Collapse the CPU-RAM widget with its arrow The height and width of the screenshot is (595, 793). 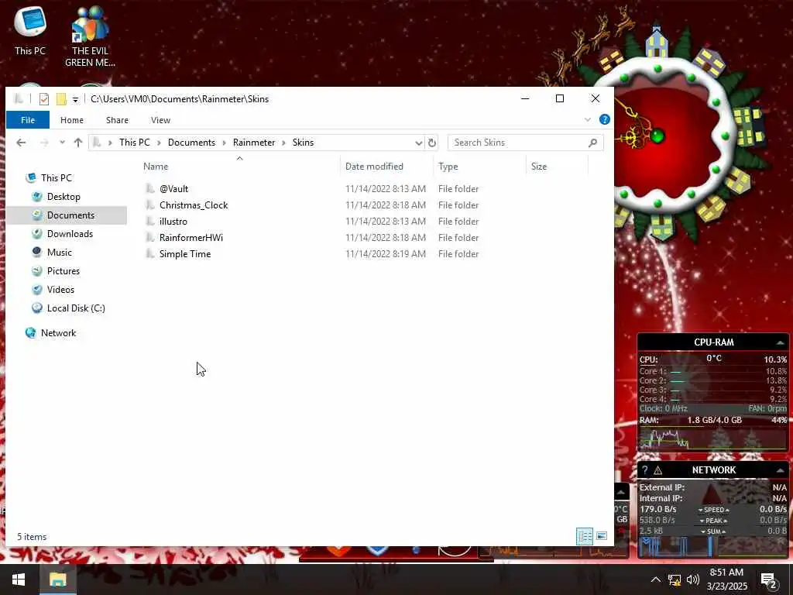(781, 342)
